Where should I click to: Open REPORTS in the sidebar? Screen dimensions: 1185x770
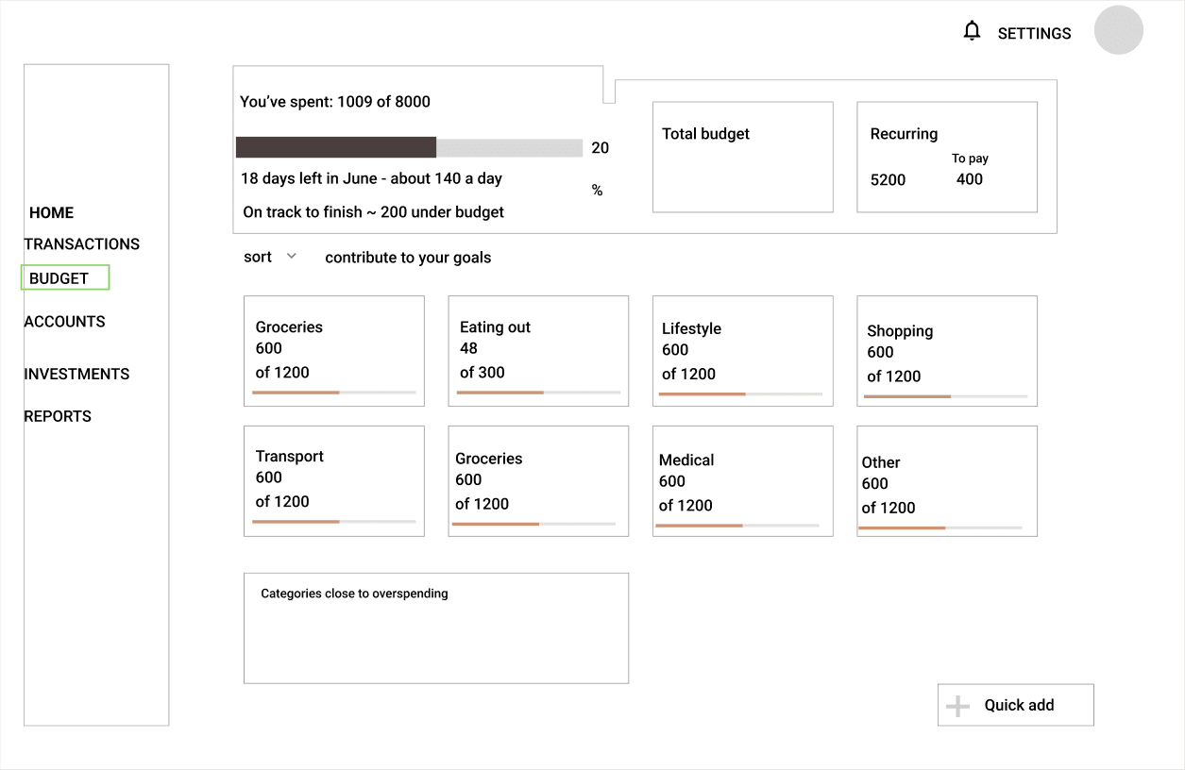(58, 416)
